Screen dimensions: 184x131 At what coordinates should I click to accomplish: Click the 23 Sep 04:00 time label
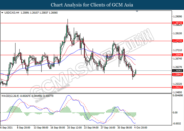[x=91, y=128]
